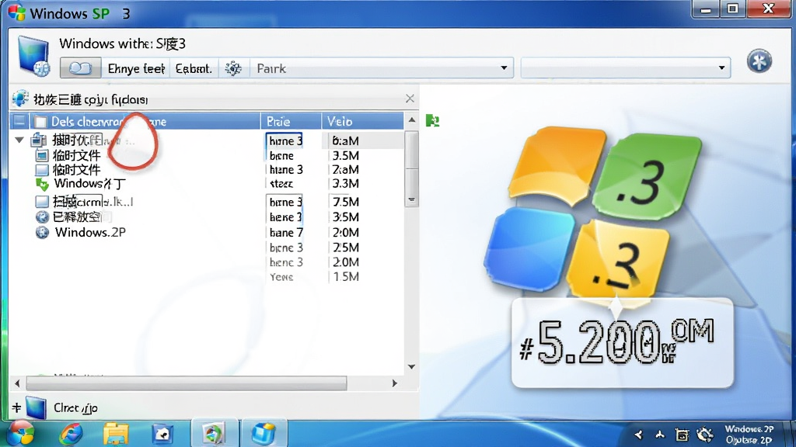Click the Windows flag logo in the title bar
The width and height of the screenshot is (796, 447).
[x=17, y=12]
